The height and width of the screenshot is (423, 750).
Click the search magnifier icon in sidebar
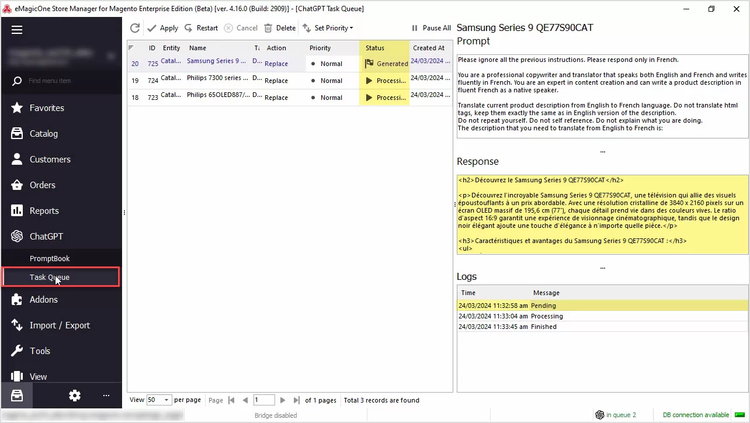(18, 81)
